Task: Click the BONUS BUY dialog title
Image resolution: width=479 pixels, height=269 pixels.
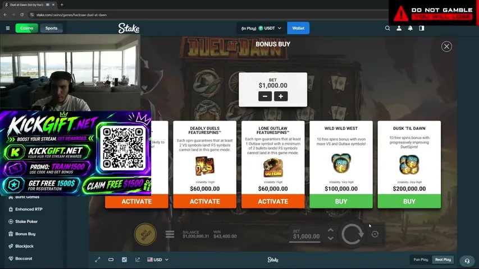Action: click(x=273, y=44)
